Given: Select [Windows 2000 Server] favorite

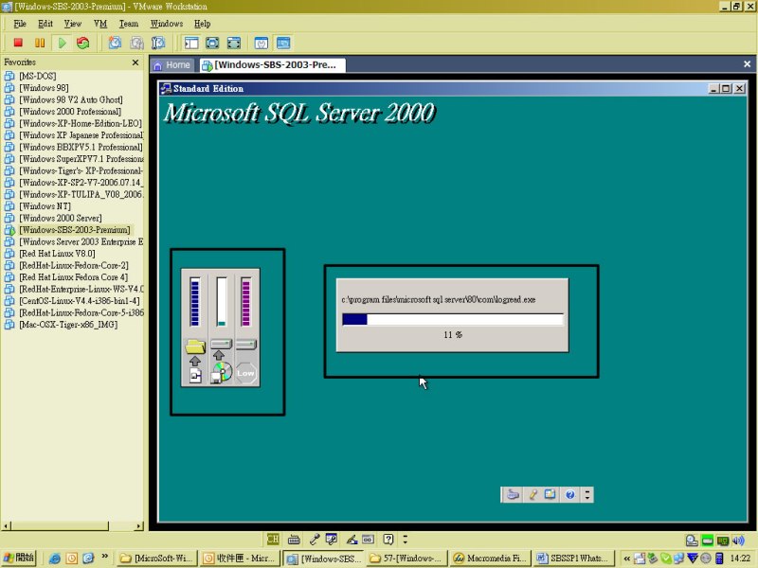Looking at the screenshot, I should (x=61, y=218).
